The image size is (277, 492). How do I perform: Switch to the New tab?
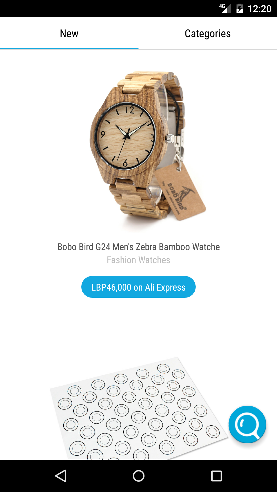tap(69, 33)
